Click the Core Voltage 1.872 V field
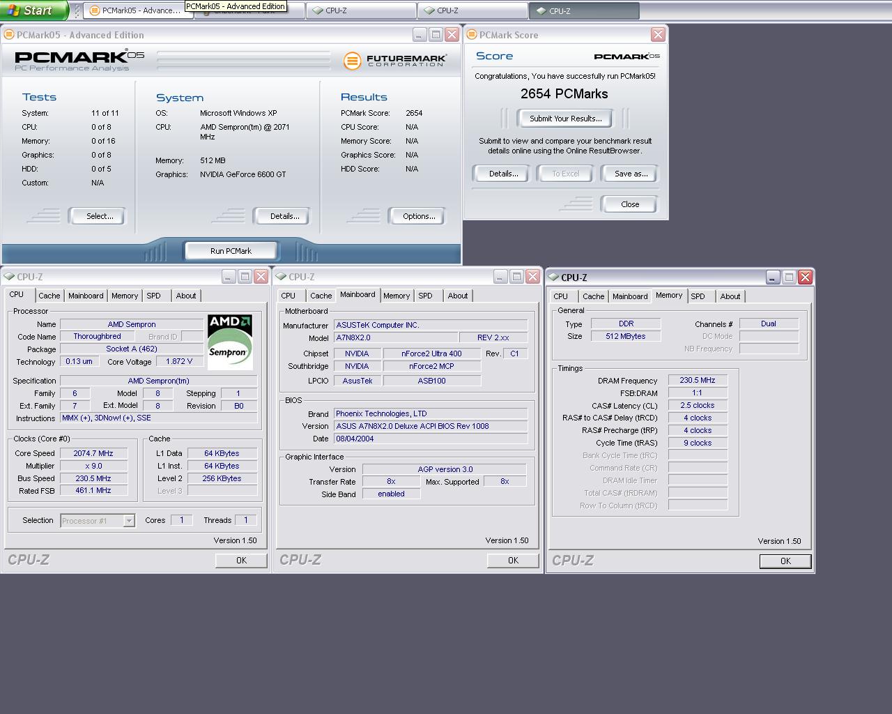The width and height of the screenshot is (892, 714). [179, 362]
